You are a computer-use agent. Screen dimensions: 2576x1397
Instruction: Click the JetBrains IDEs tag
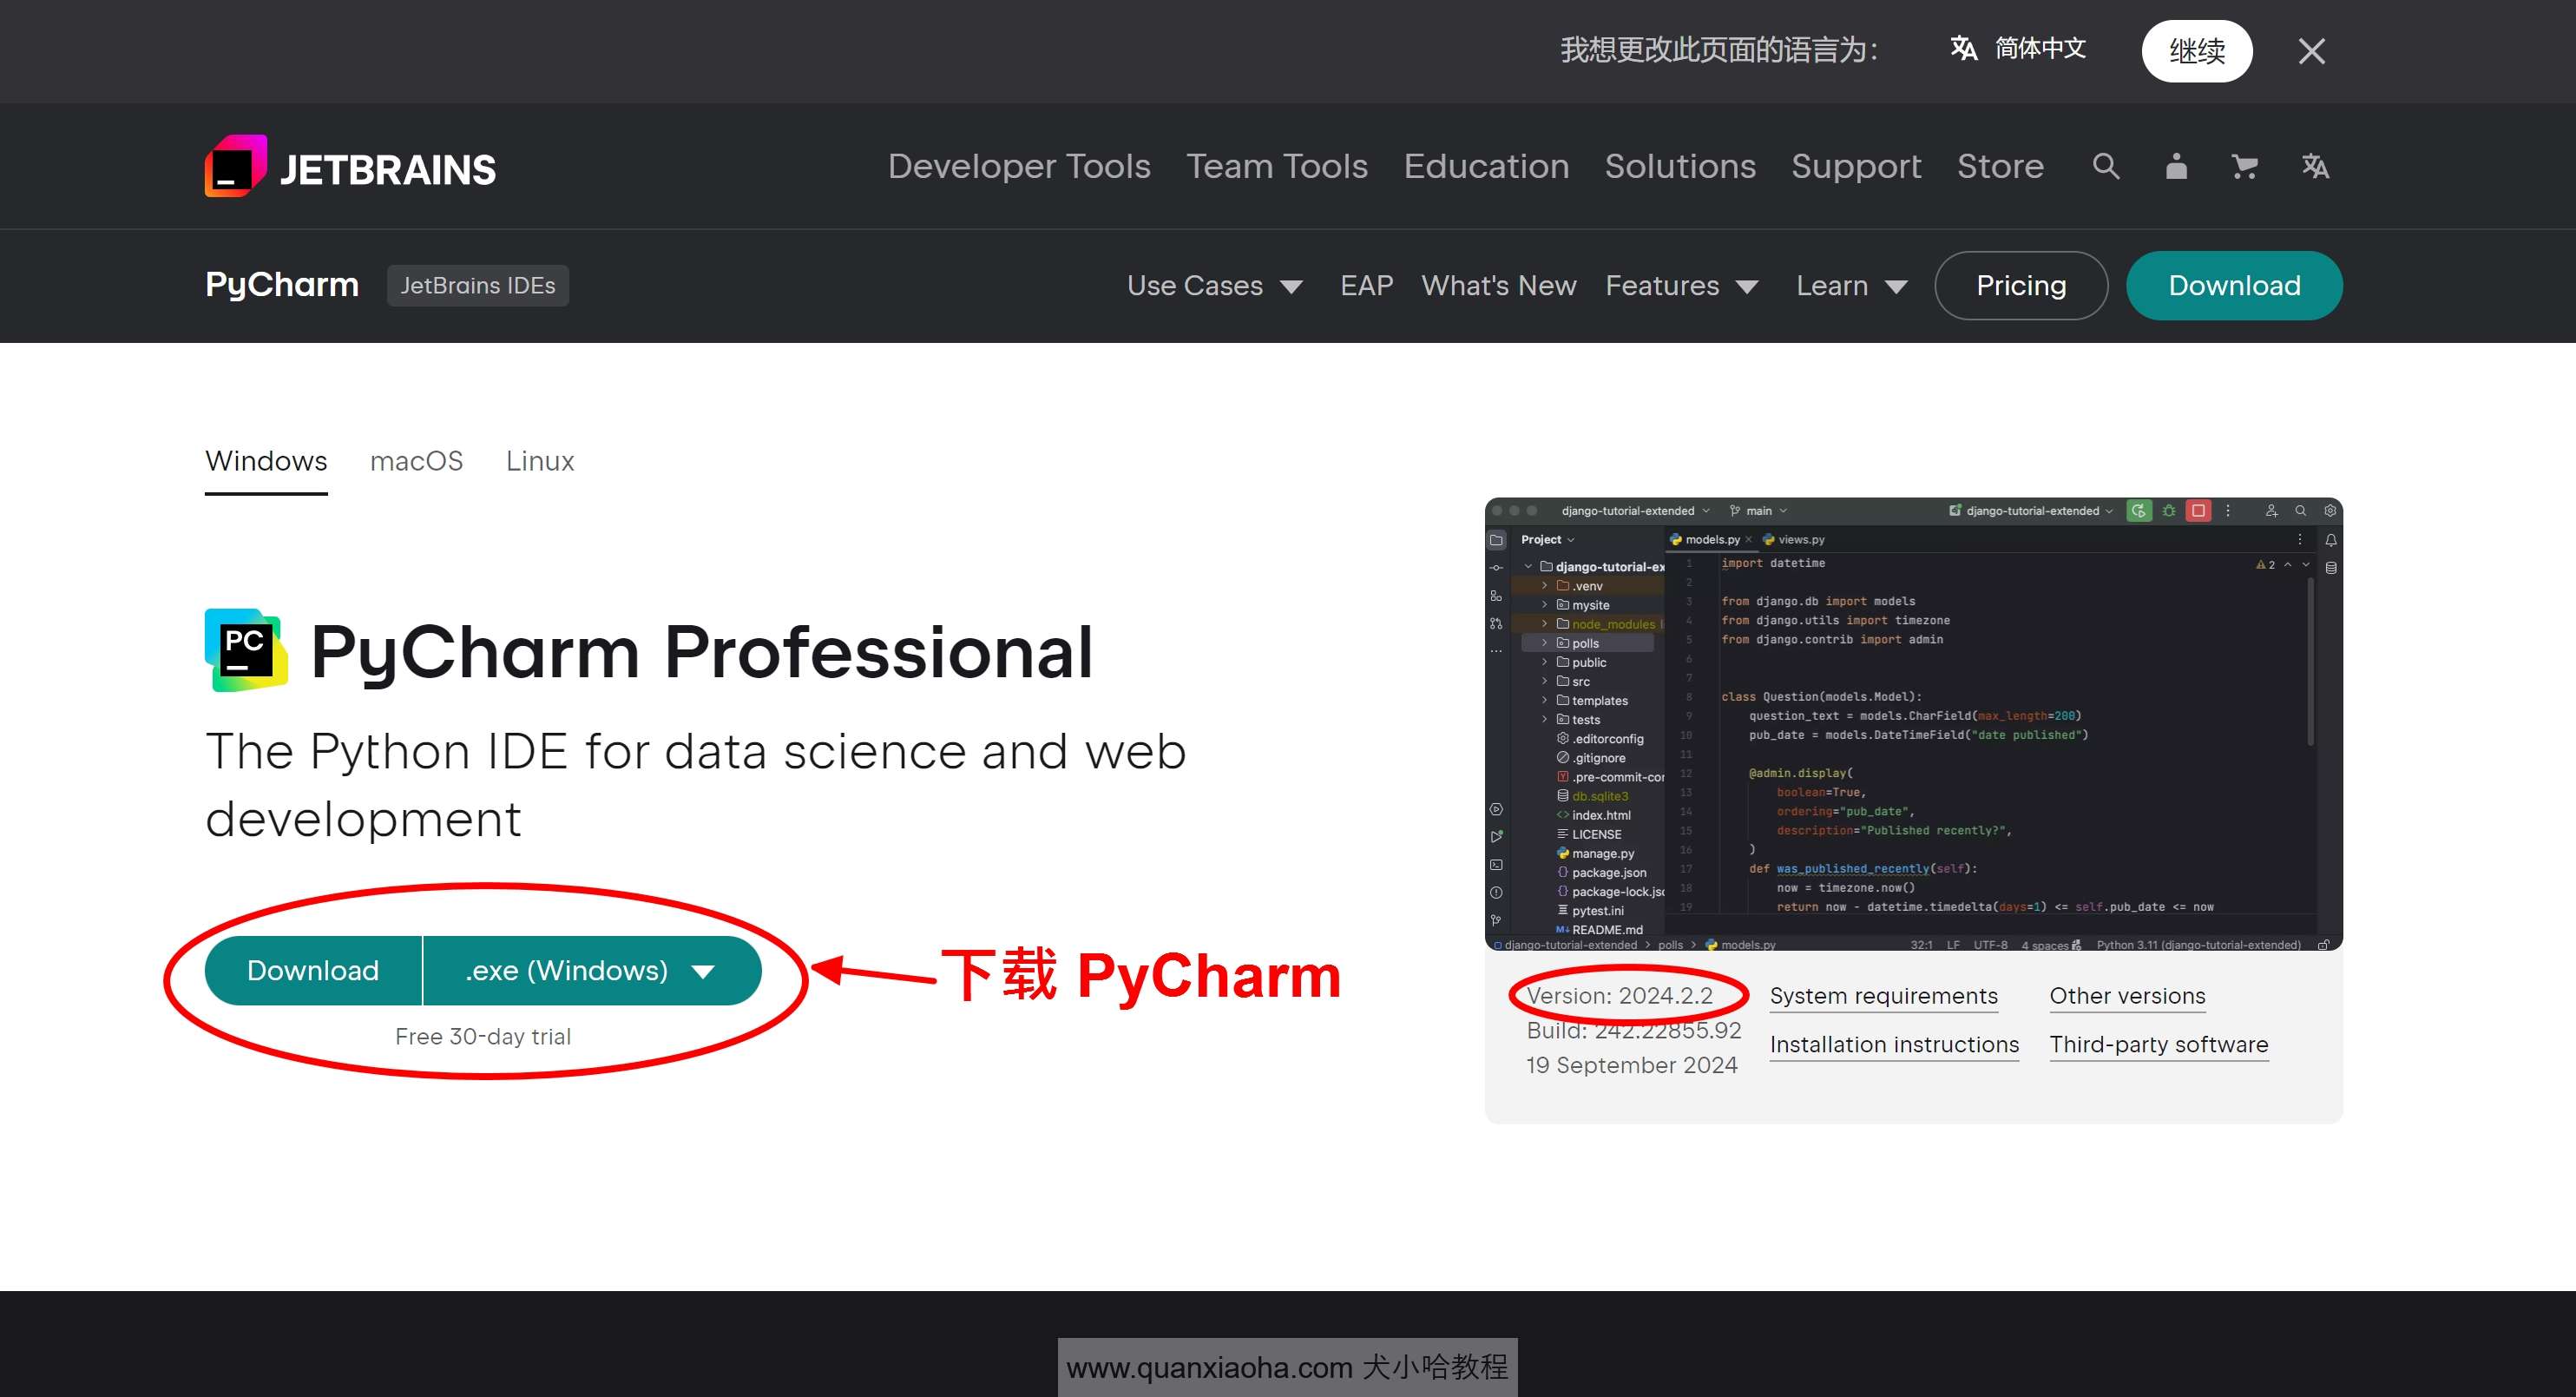(x=478, y=285)
